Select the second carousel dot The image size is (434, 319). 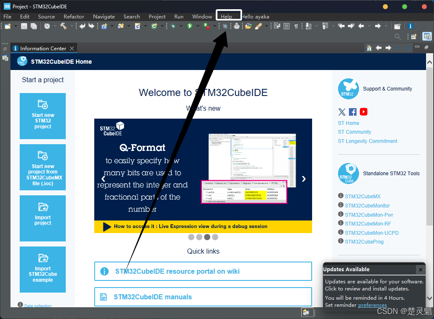pyautogui.click(x=199, y=237)
